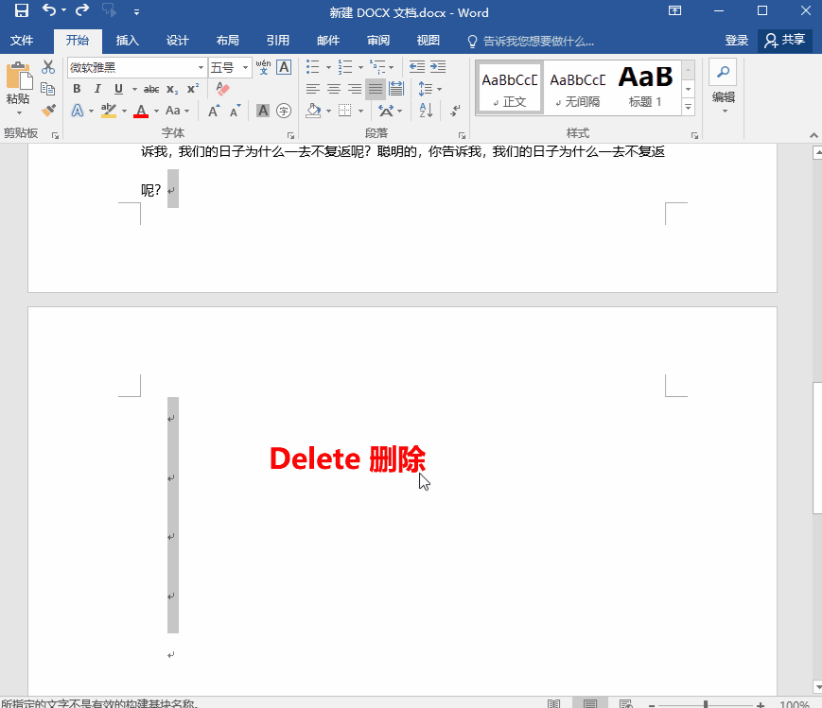Screen dimensions: 822x708
Task: Toggle justified paragraph alignment
Action: tap(376, 88)
